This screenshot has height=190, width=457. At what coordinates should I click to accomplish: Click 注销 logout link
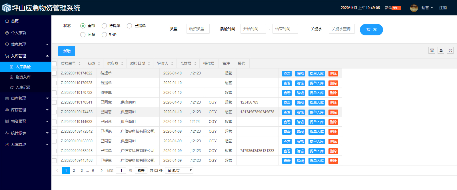[x=443, y=8]
